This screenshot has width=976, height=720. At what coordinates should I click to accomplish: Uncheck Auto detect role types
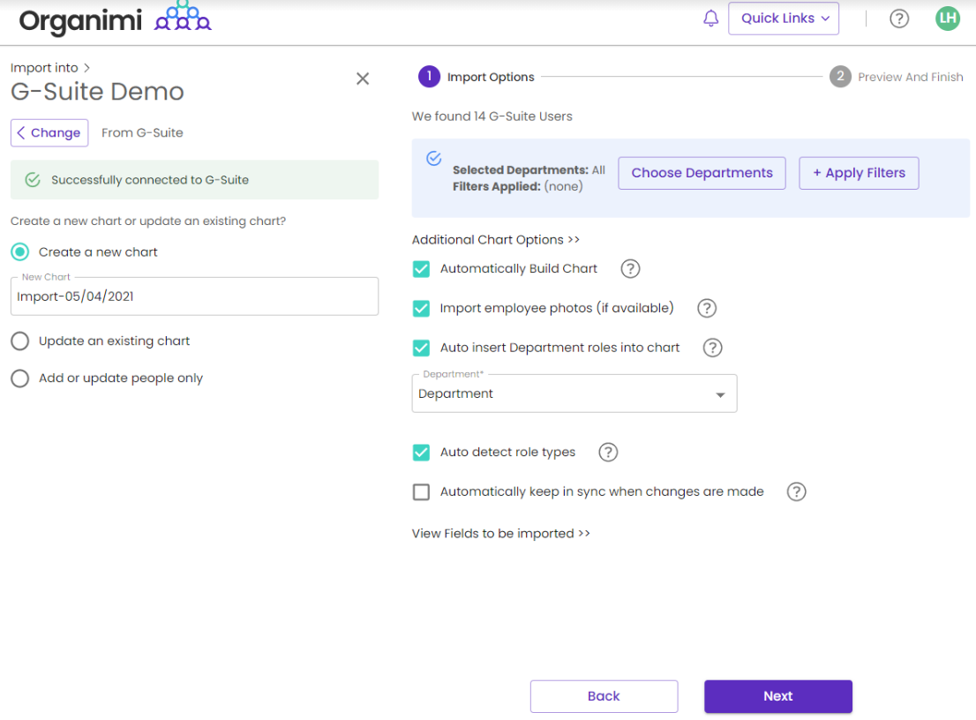click(x=422, y=453)
